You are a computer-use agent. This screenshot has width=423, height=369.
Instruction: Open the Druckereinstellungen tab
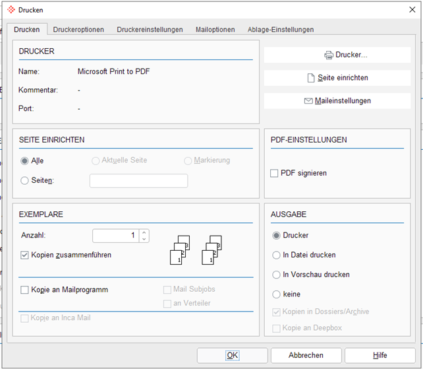coord(150,30)
